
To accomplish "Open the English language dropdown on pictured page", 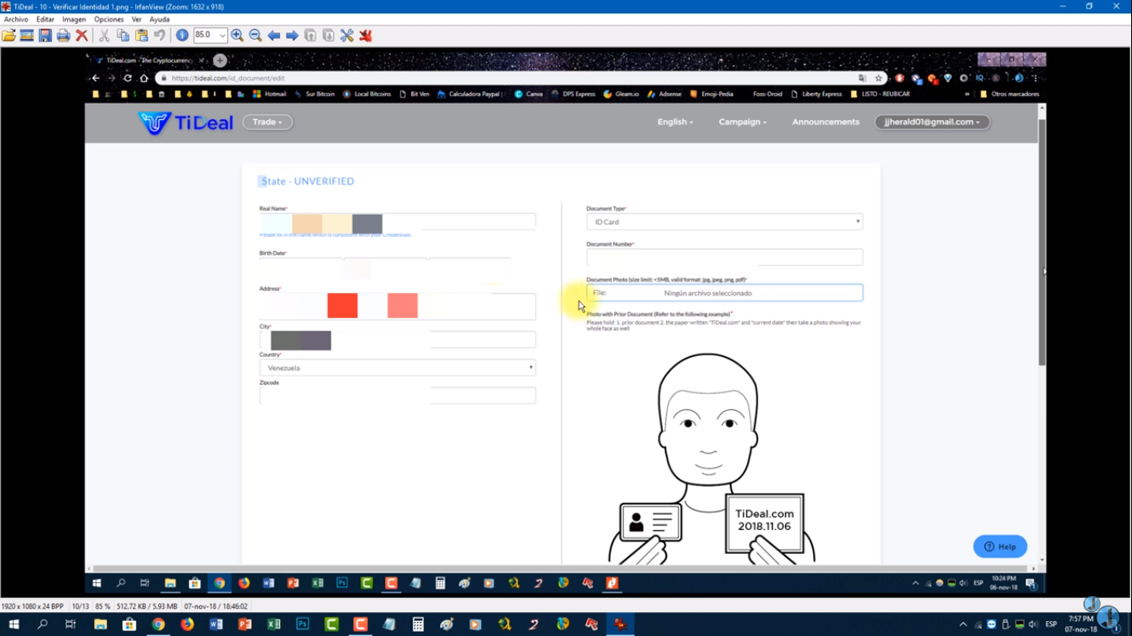I will (x=675, y=122).
